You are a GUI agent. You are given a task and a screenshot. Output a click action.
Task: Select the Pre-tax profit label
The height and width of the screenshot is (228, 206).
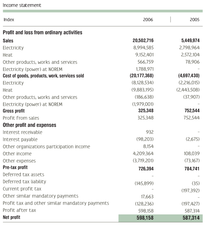pyautogui.click(x=15, y=167)
